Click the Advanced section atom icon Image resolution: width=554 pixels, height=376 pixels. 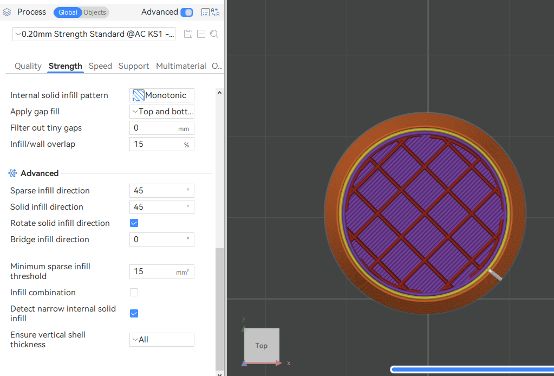[12, 173]
